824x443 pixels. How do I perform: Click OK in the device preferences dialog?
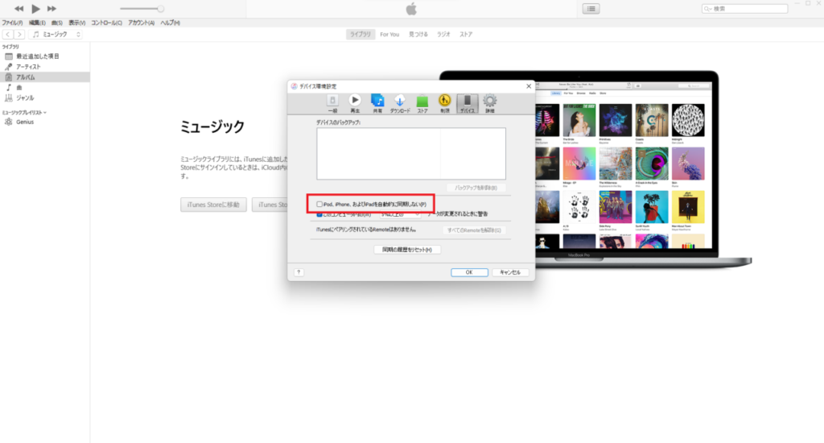pos(469,272)
